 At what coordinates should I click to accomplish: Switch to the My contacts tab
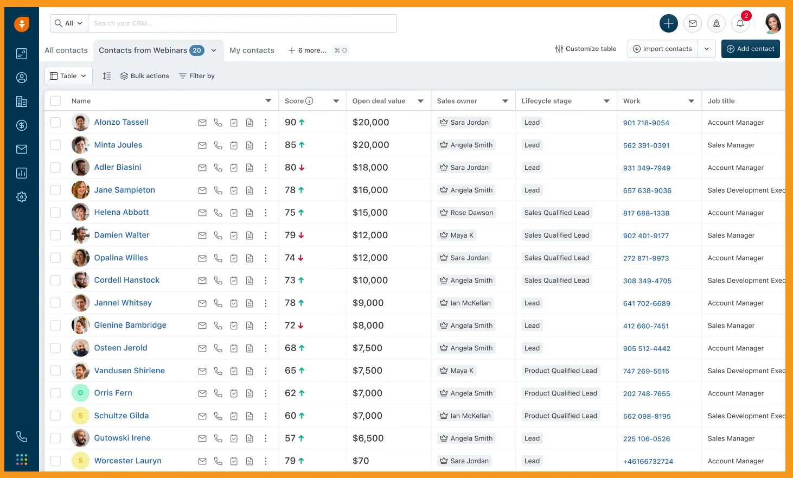[x=252, y=50]
